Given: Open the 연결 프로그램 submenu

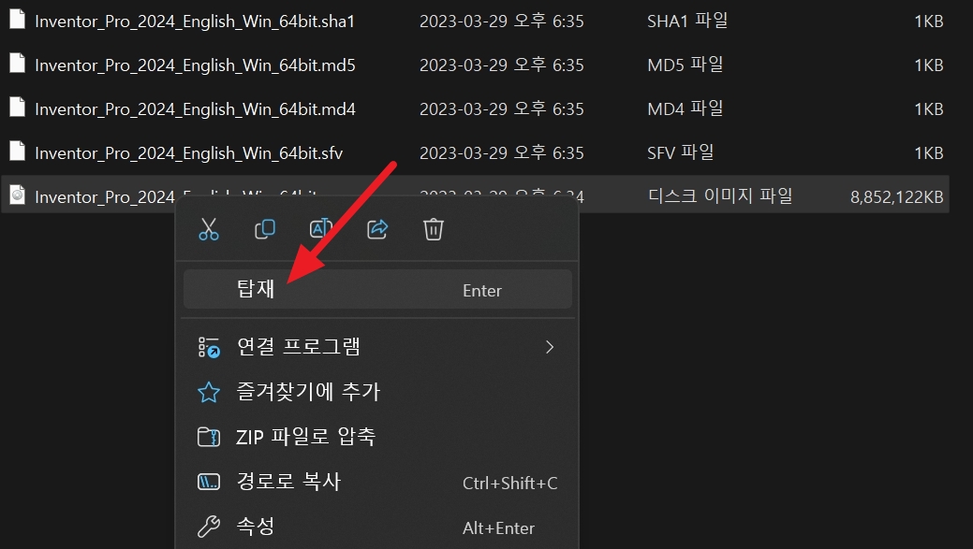Looking at the screenshot, I should pyautogui.click(x=377, y=347).
